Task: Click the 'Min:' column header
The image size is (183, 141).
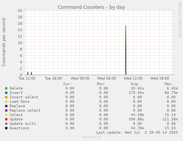Action: point(101,84)
